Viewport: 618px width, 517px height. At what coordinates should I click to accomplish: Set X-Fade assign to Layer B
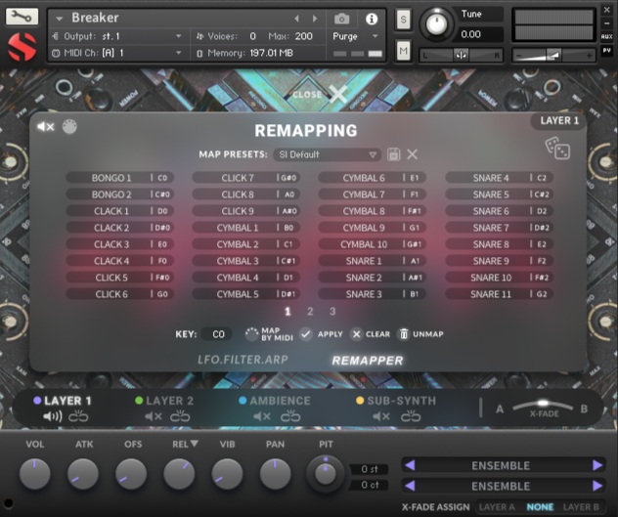(581, 507)
